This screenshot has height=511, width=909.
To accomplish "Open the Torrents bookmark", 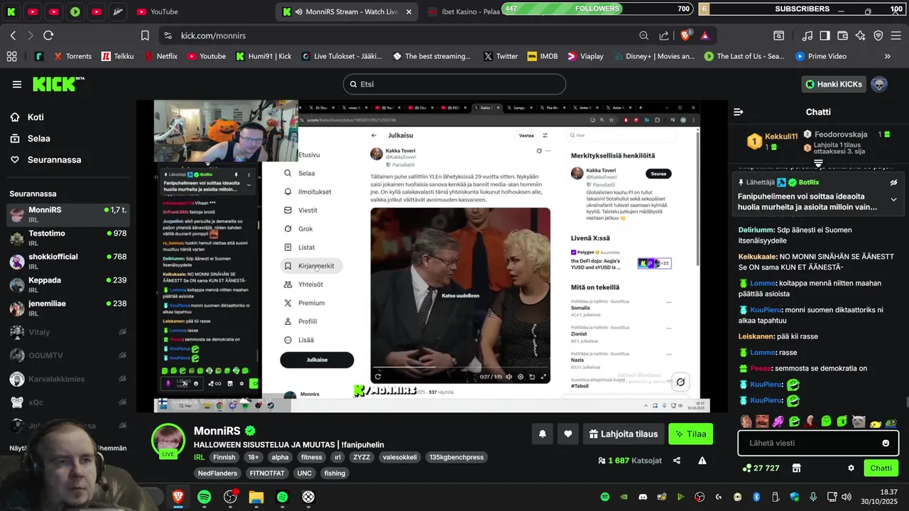I will 72,56.
